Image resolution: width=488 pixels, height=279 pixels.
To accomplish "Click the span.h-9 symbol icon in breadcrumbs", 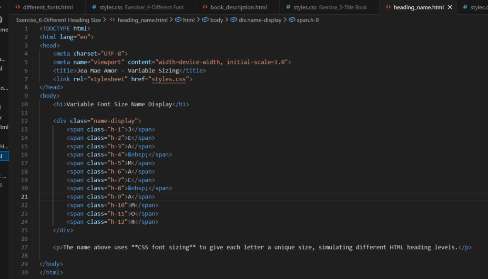I will [292, 20].
